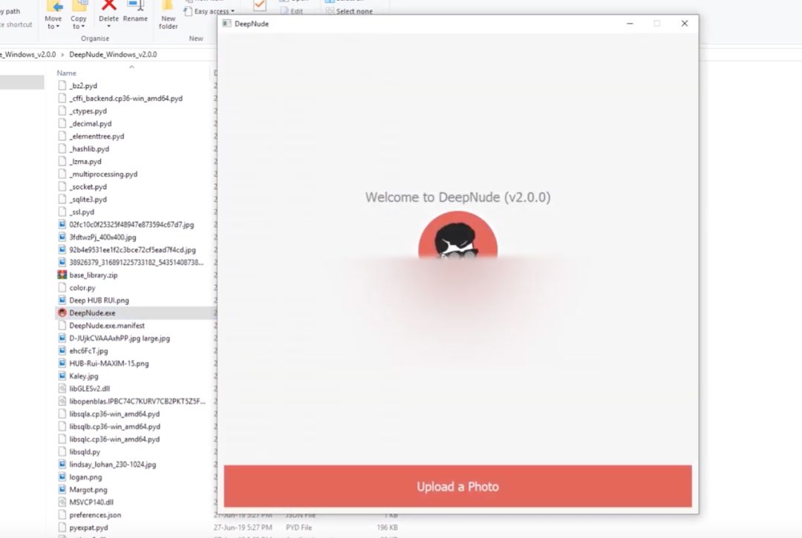Select the MSVCP140.dll file

pyautogui.click(x=91, y=502)
